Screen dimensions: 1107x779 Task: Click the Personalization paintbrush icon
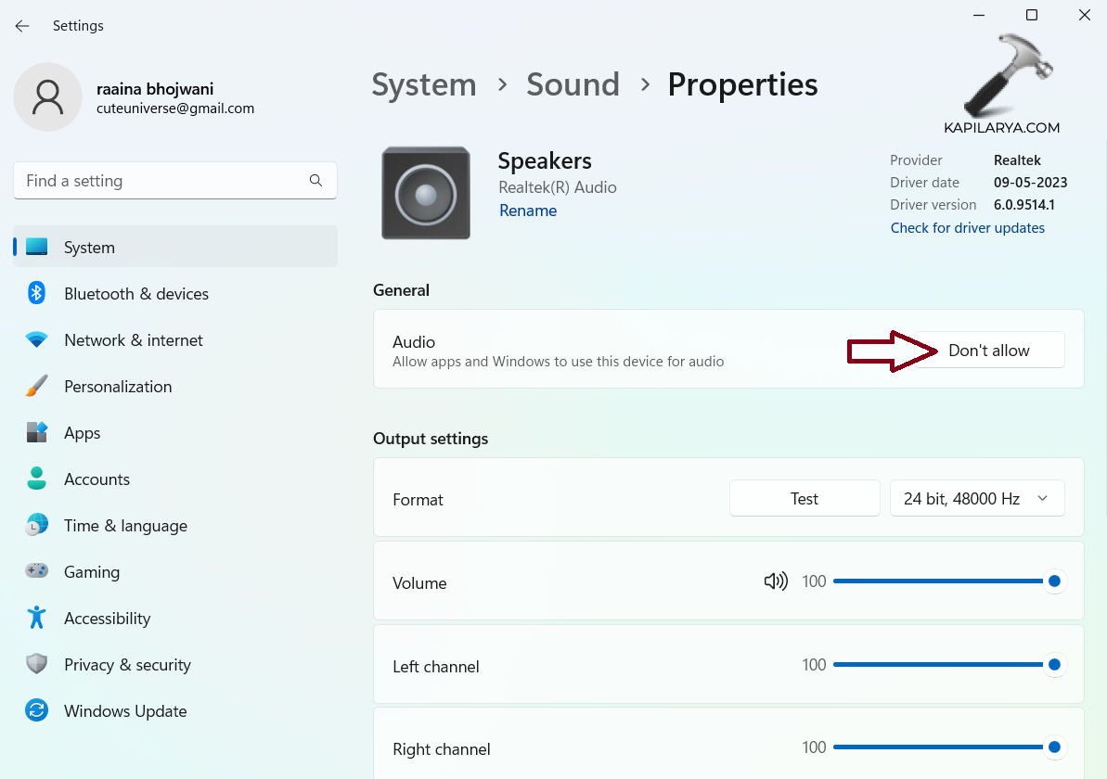(x=36, y=387)
